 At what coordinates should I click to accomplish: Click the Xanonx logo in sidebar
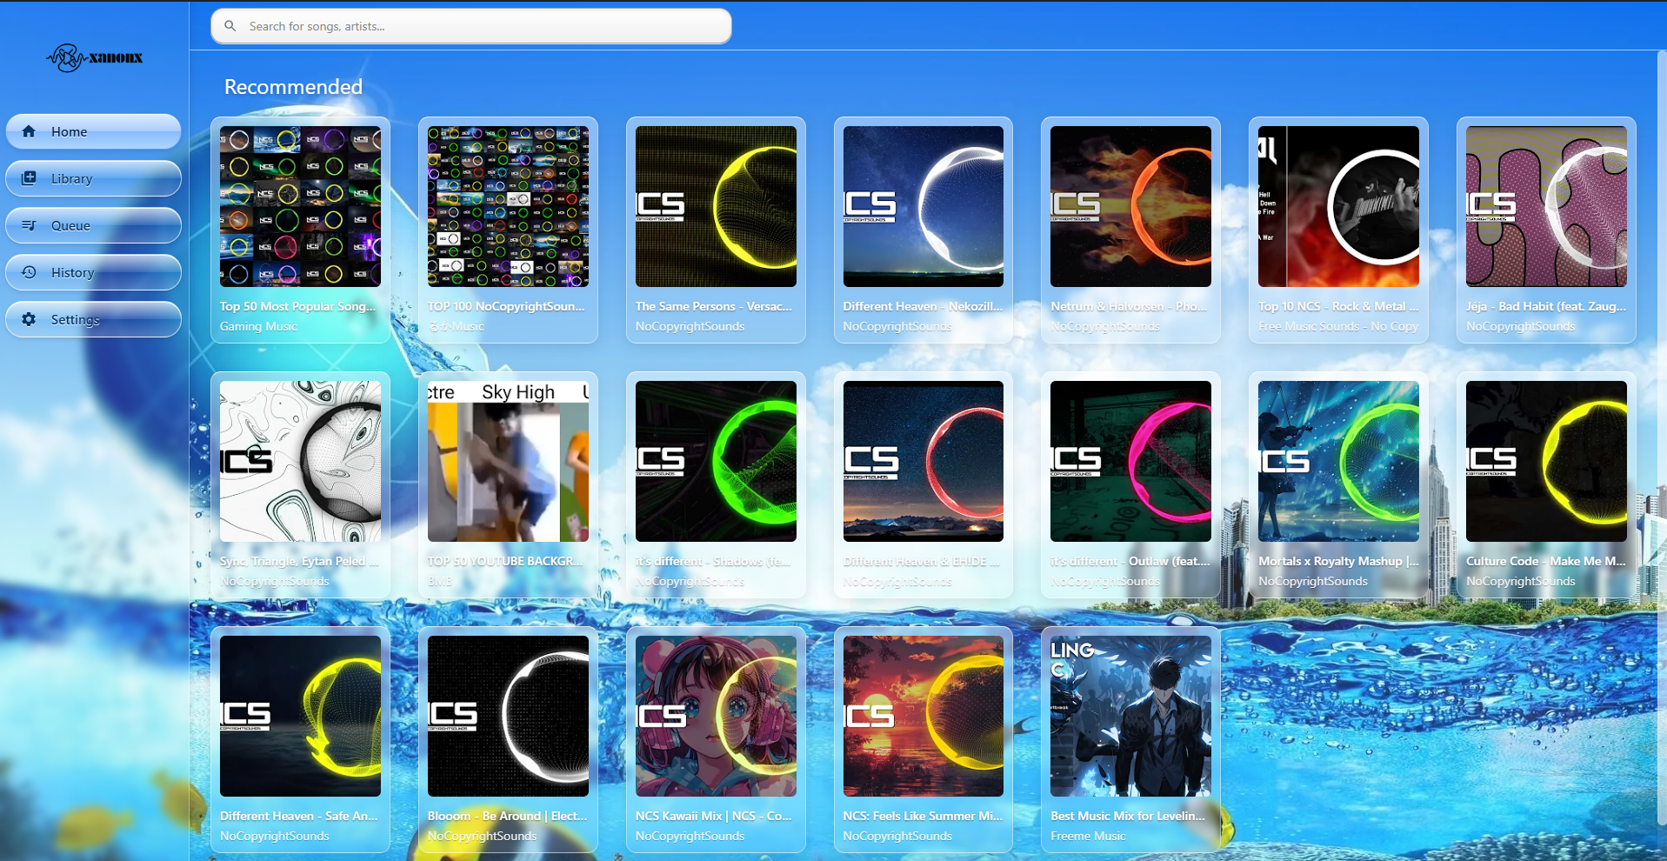(x=94, y=58)
